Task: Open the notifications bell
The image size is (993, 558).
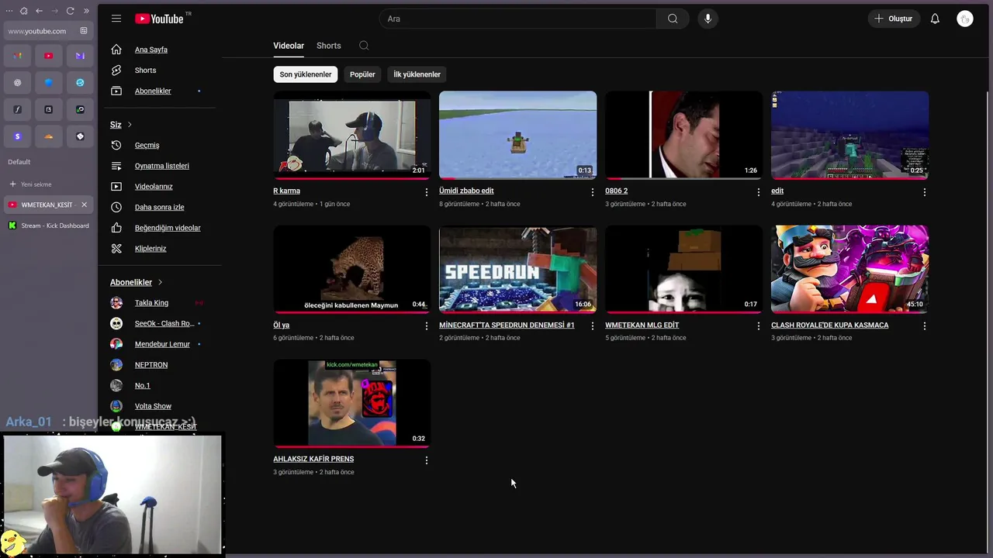Action: click(x=935, y=19)
